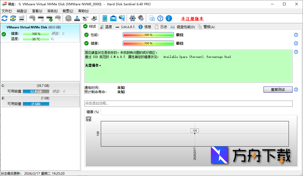Capture a screenshot using the camera icon

(152, 18)
